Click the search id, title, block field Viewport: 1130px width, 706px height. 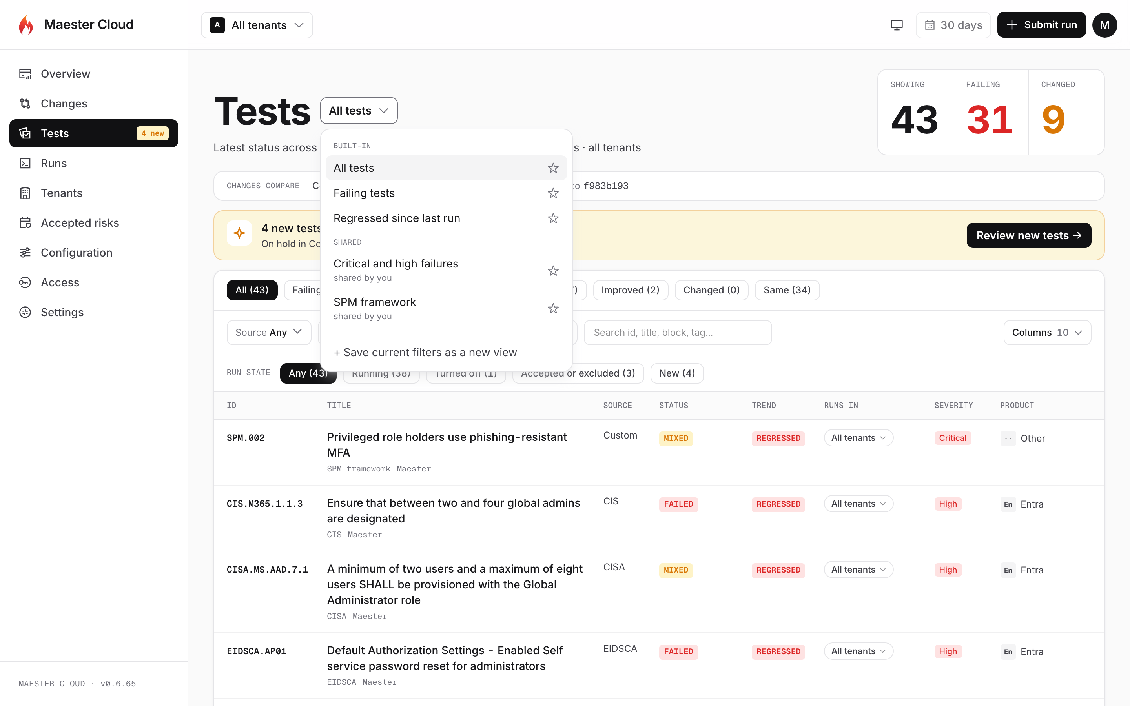(678, 333)
